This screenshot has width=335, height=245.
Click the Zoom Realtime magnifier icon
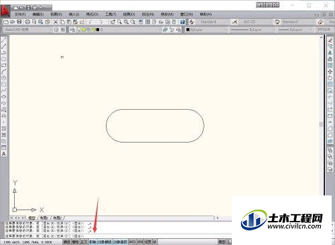coord(120,21)
